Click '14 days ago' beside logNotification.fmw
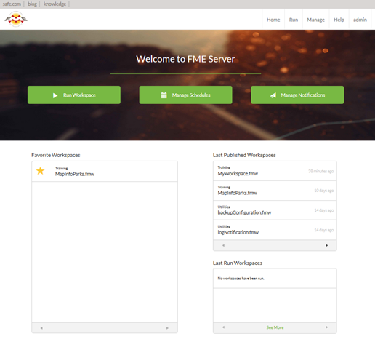Screen dimensions: 375x339 pyautogui.click(x=324, y=230)
